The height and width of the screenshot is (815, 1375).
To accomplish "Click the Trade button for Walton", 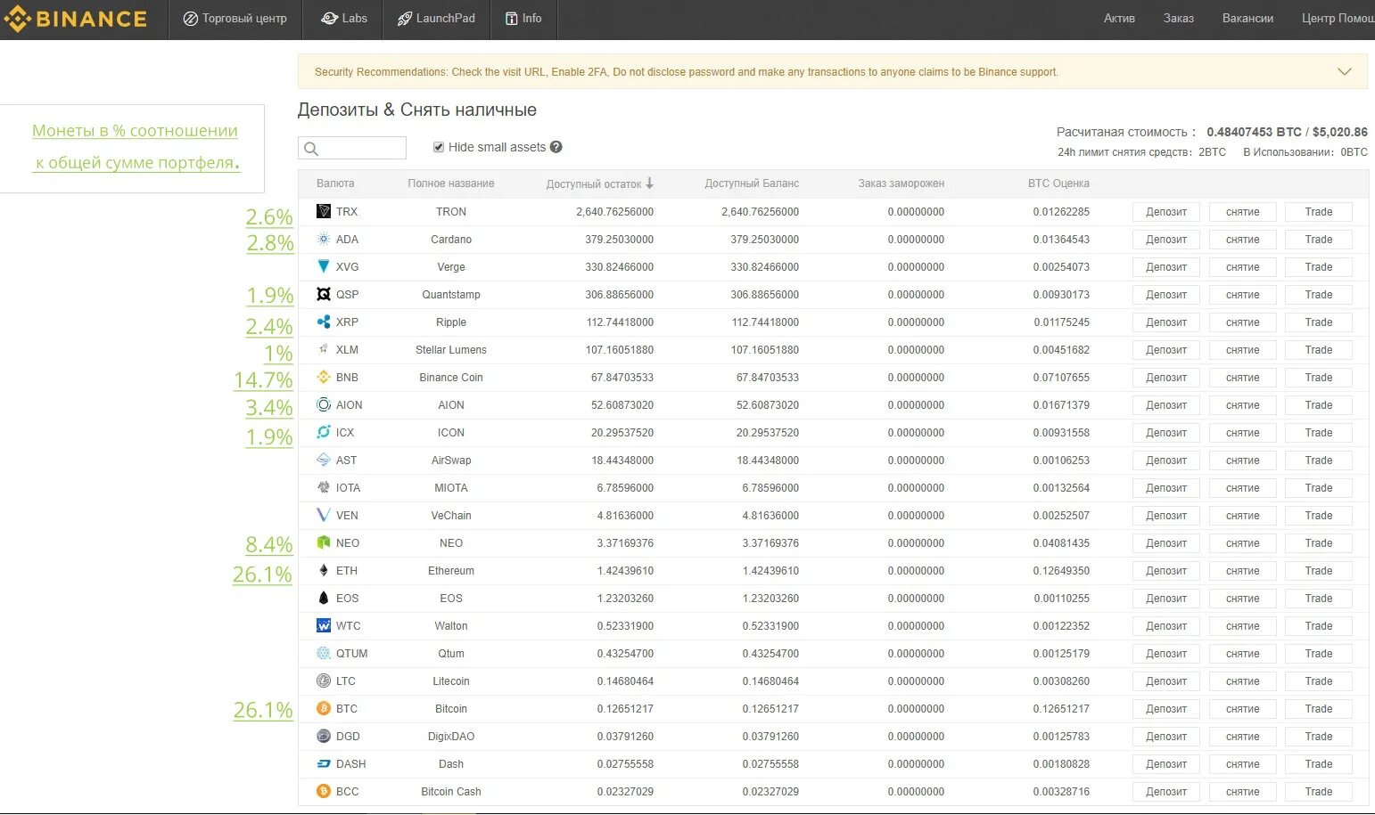I will click(x=1319, y=626).
